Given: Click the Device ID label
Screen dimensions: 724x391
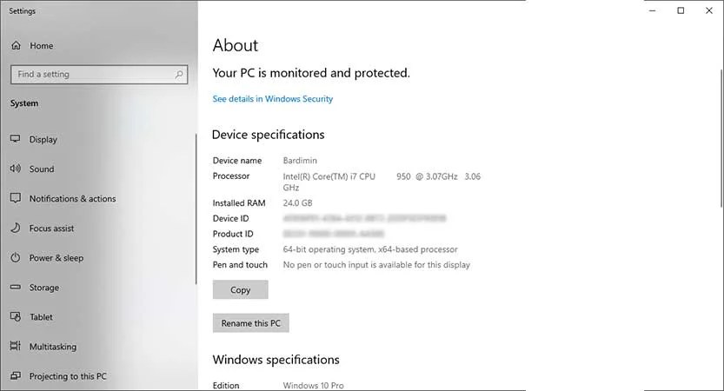Looking at the screenshot, I should pos(230,218).
